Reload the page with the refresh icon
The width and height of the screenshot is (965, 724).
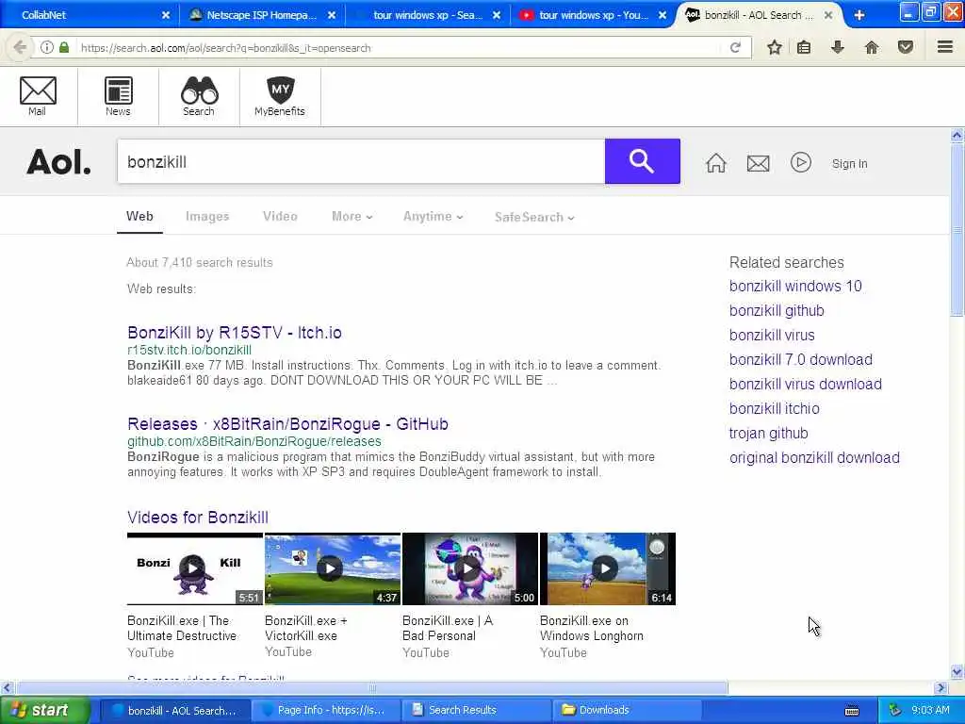tap(735, 47)
